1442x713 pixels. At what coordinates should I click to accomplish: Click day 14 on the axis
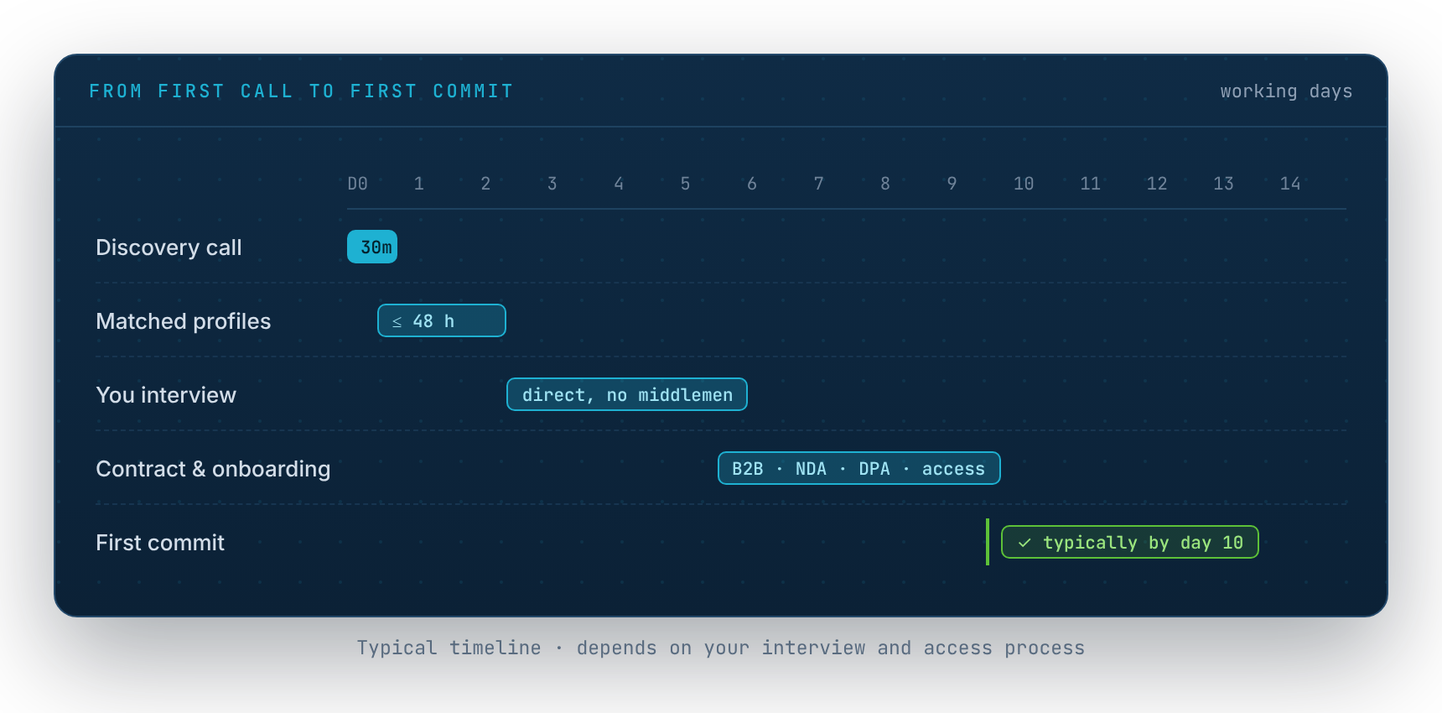coord(1290,184)
